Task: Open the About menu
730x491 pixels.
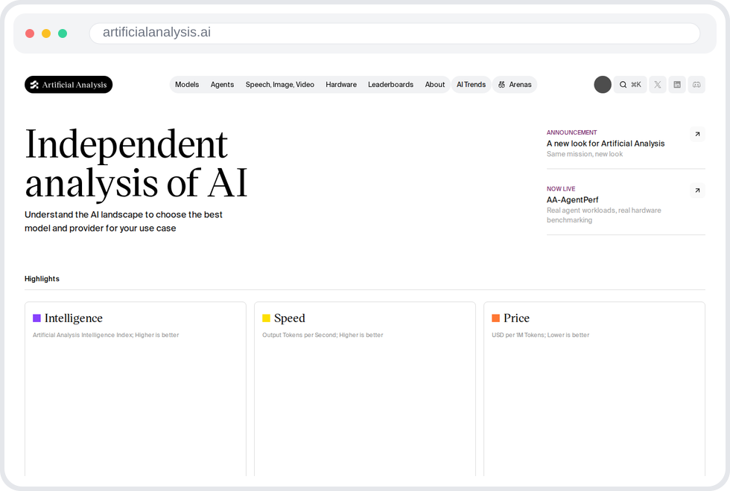Action: coord(435,85)
